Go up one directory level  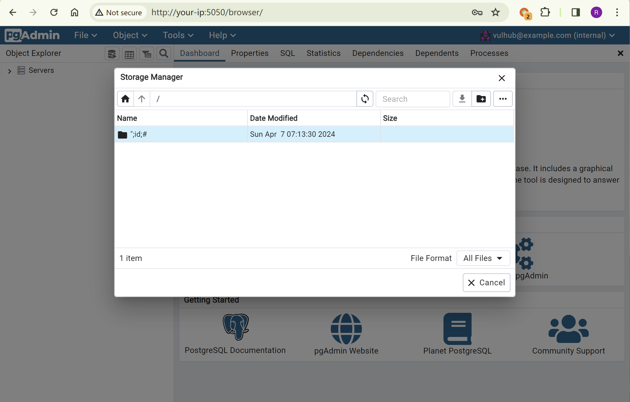[142, 99]
